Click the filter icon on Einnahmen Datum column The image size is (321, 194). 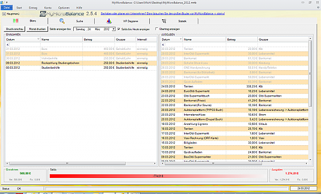click(39, 39)
